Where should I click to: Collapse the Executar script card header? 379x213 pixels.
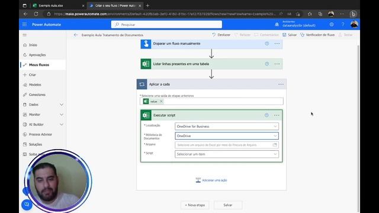(211, 115)
